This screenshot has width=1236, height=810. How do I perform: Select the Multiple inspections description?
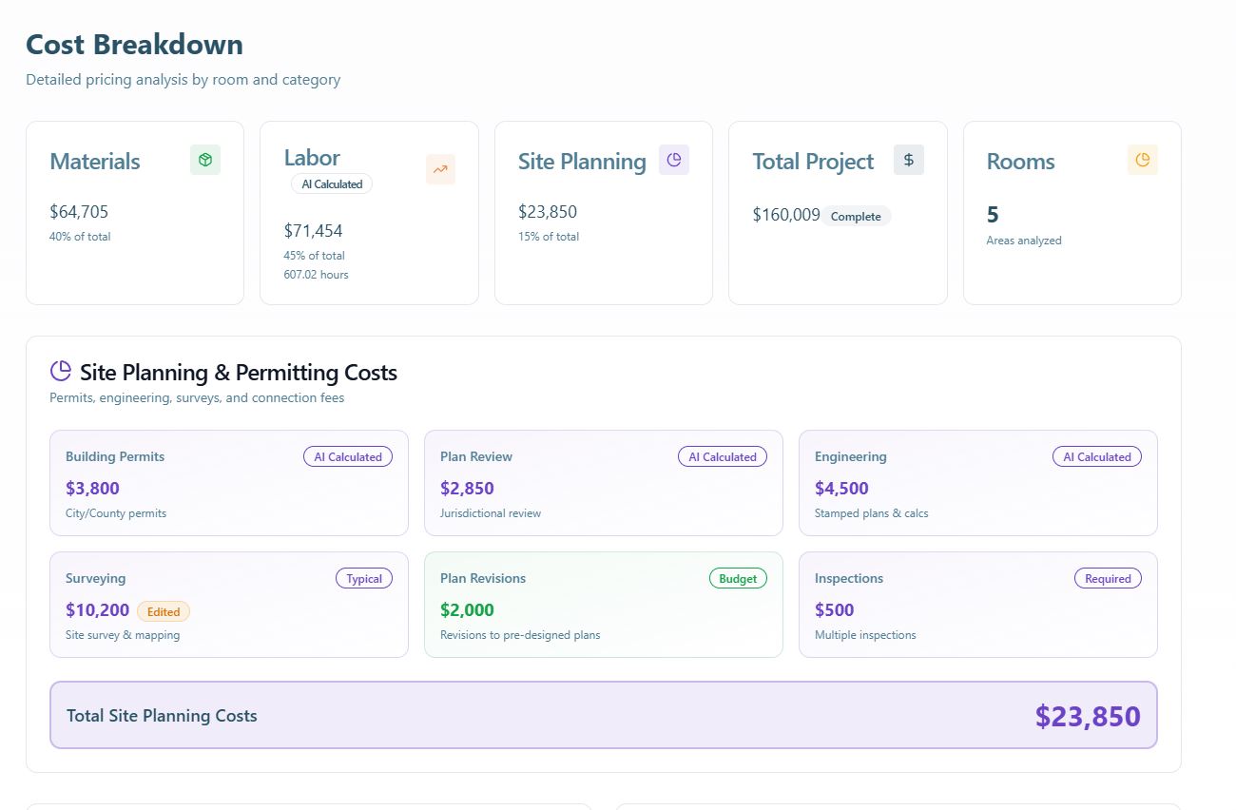click(865, 635)
